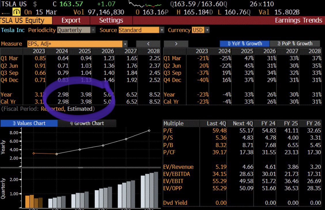
Task: Switch to PoP % Growth tab
Action: coord(295,44)
